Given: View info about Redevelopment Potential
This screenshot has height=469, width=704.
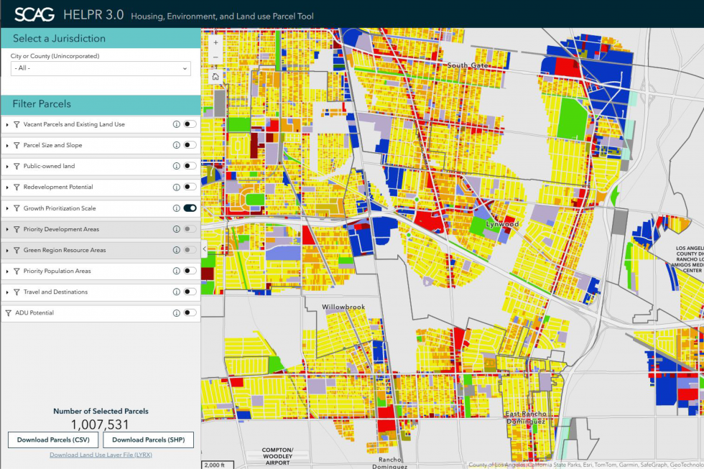Looking at the screenshot, I should tap(176, 187).
